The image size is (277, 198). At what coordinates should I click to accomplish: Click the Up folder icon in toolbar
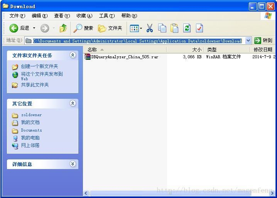tap(63, 28)
